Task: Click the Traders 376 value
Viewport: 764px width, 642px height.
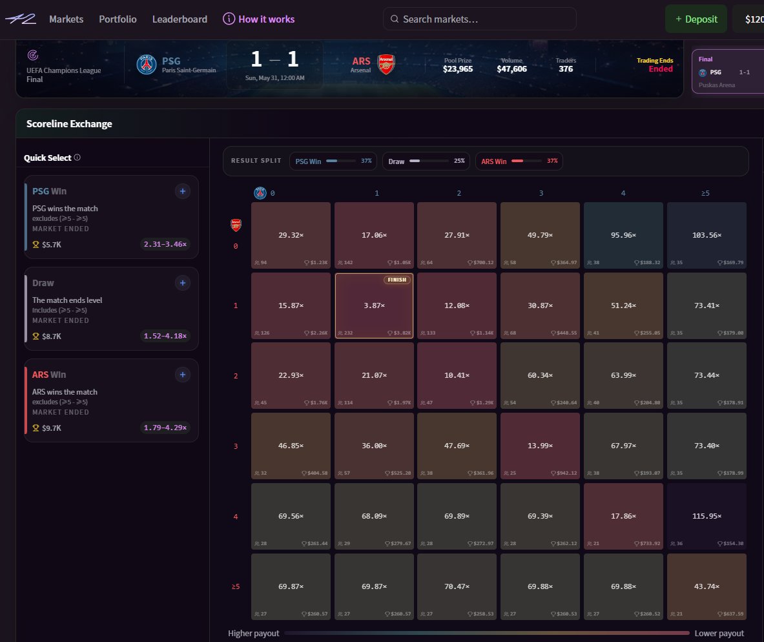Action: pyautogui.click(x=566, y=68)
